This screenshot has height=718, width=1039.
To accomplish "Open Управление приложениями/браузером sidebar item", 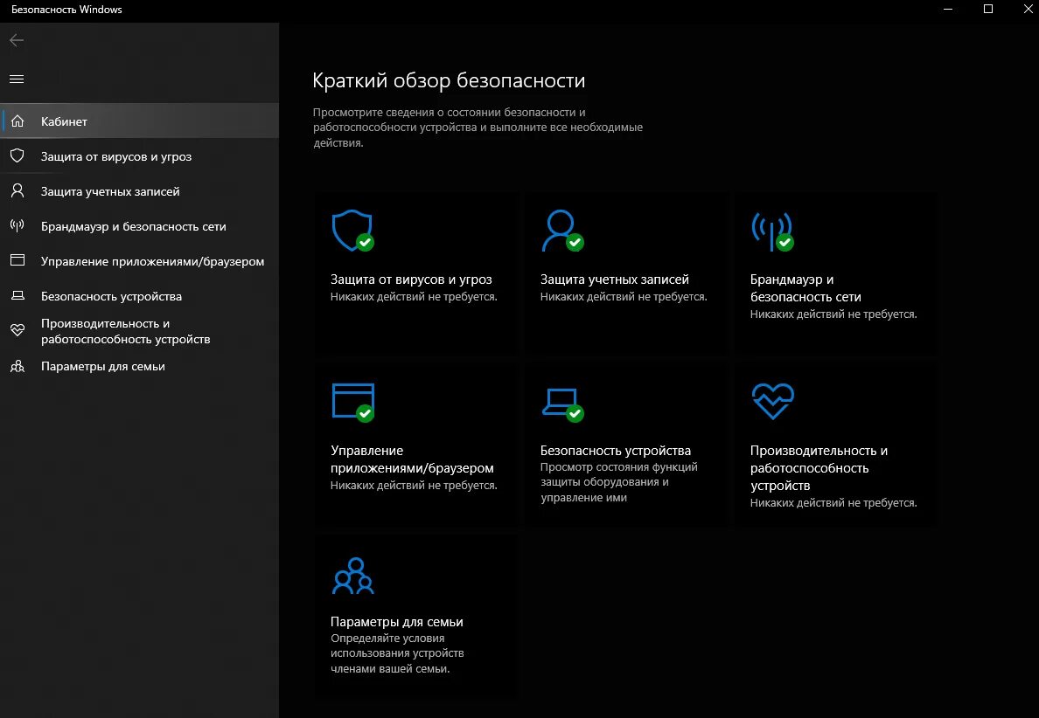I will click(139, 261).
